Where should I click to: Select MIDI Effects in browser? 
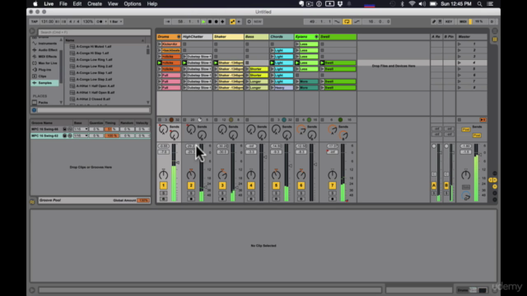click(x=47, y=57)
